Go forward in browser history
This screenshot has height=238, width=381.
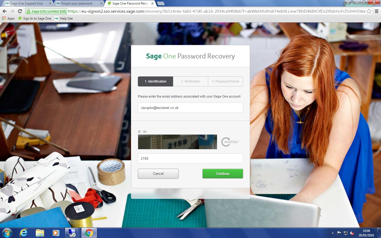tap(12, 11)
